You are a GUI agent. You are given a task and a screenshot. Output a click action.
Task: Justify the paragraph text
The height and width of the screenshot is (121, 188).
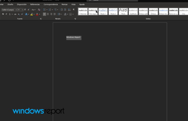(55, 14)
